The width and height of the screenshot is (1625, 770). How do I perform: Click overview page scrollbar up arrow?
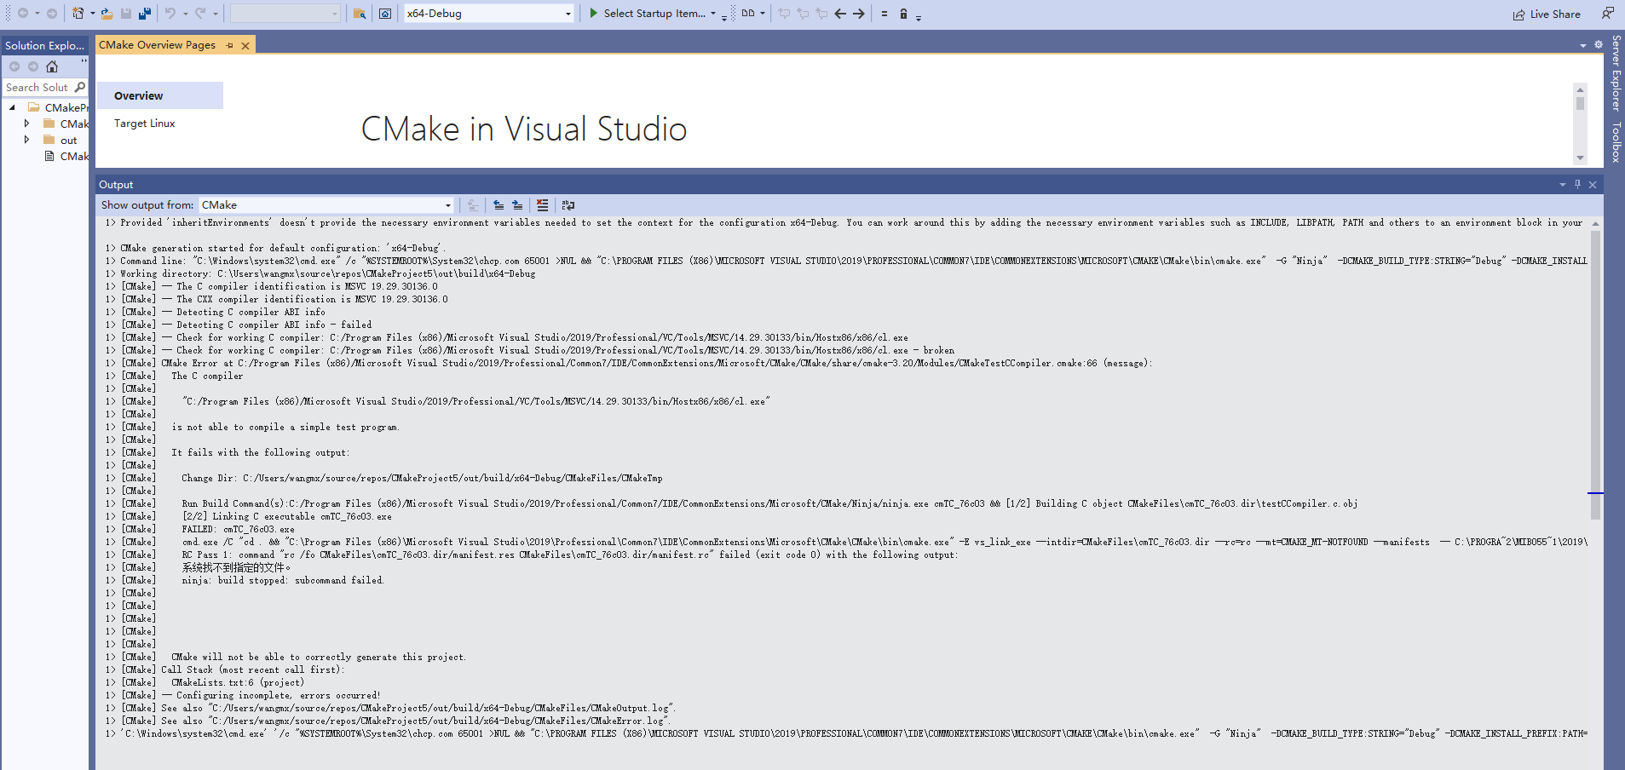coord(1580,89)
